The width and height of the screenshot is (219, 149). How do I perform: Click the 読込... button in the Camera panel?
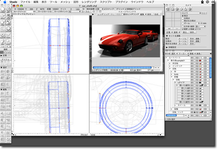tap(185, 32)
